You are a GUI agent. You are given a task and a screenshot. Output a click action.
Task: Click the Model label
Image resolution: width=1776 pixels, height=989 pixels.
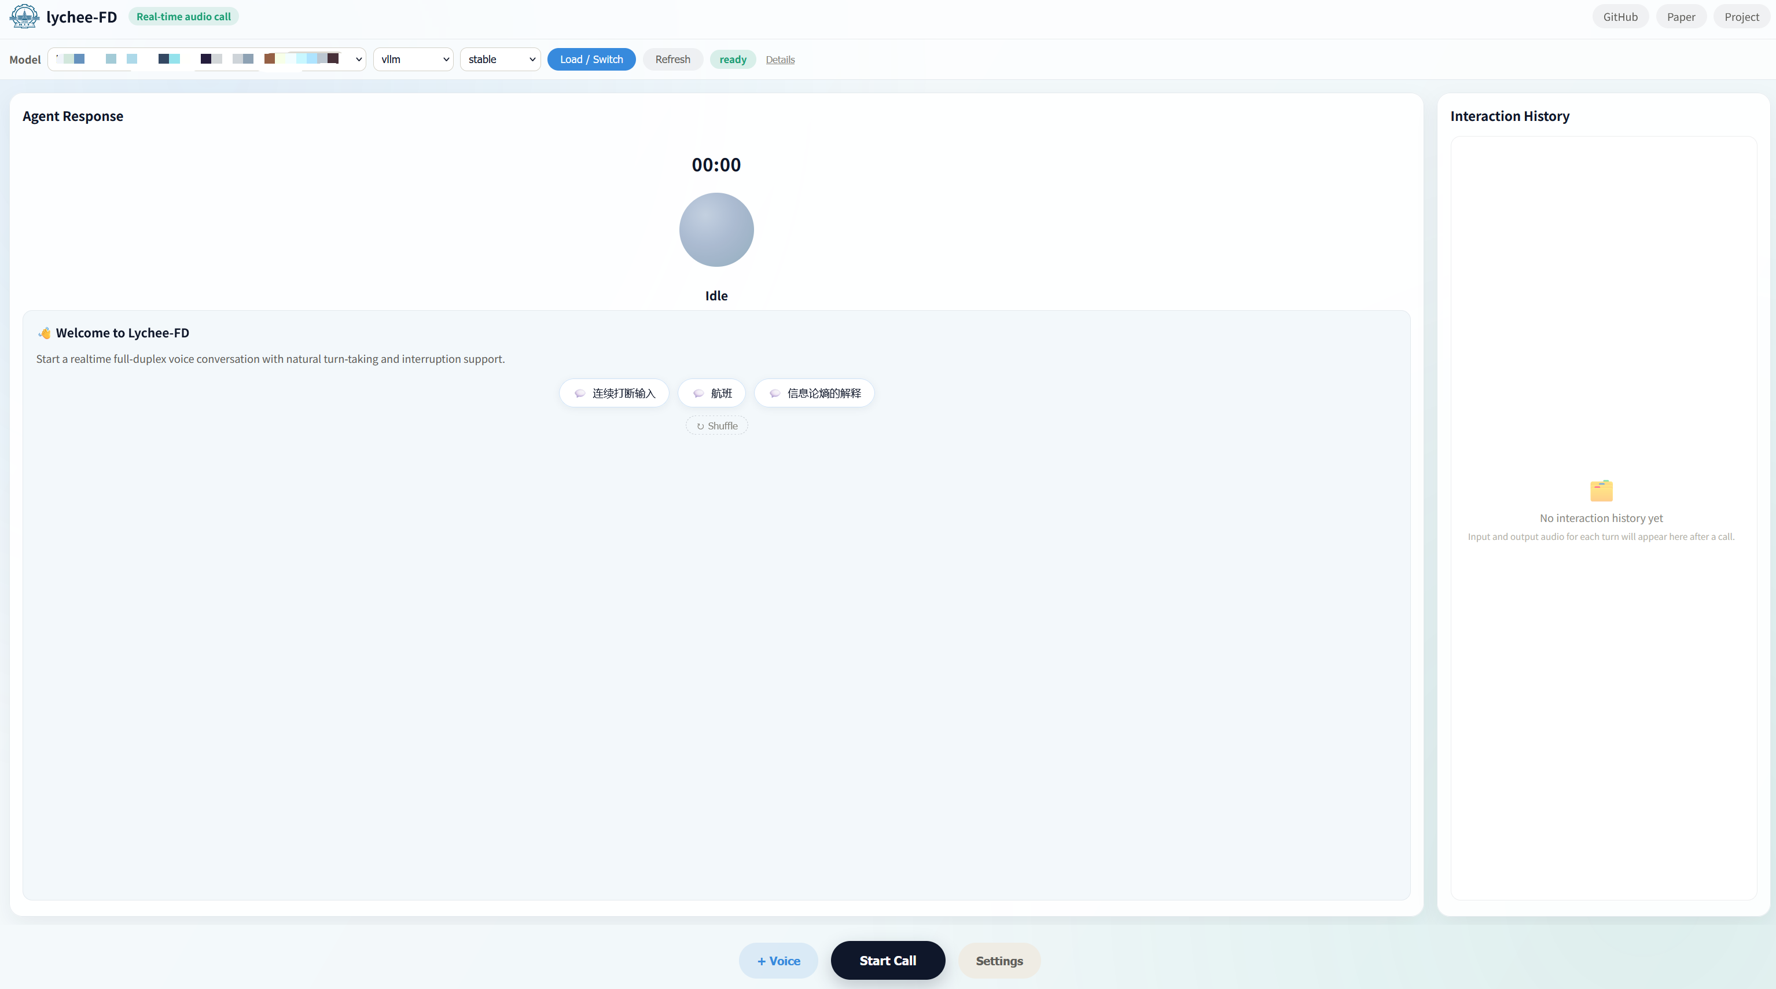tap(25, 59)
